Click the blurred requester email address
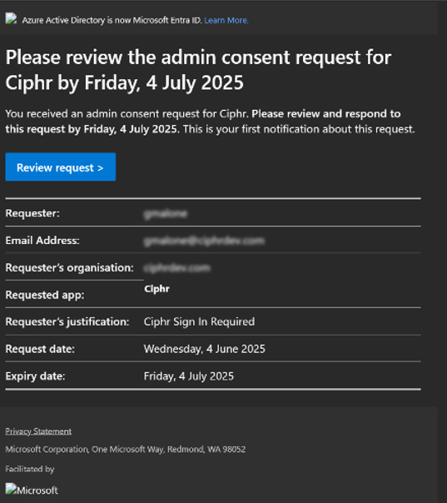Image resolution: width=447 pixels, height=503 pixels. pos(204,241)
